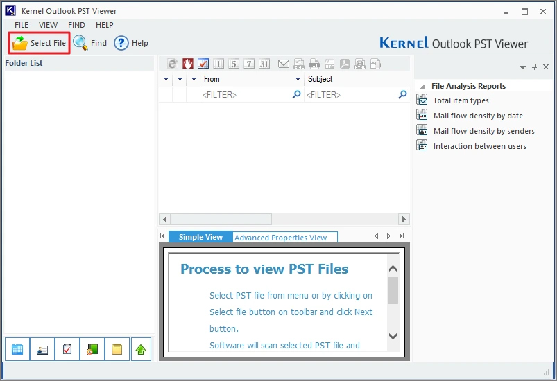This screenshot has width=557, height=381.
Task: Click the yellow notes icon
Action: 117,350
